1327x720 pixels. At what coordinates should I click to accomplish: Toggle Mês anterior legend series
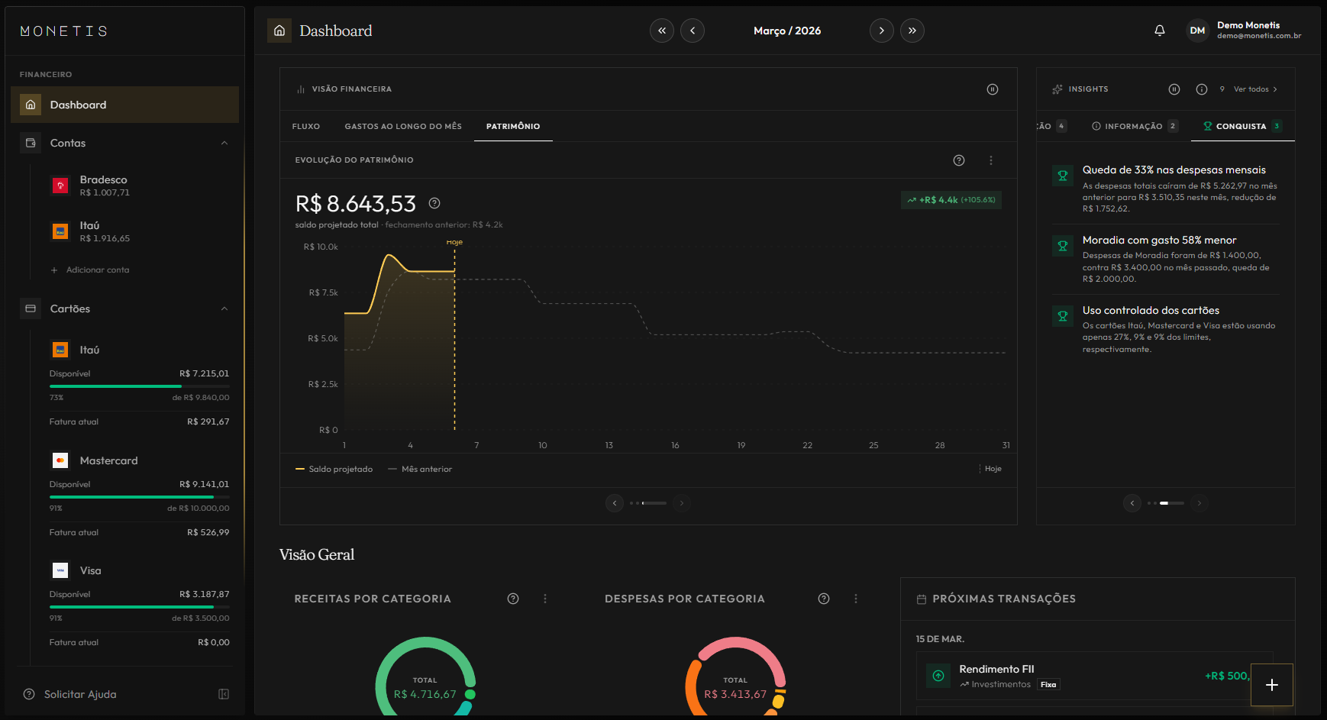[420, 470]
